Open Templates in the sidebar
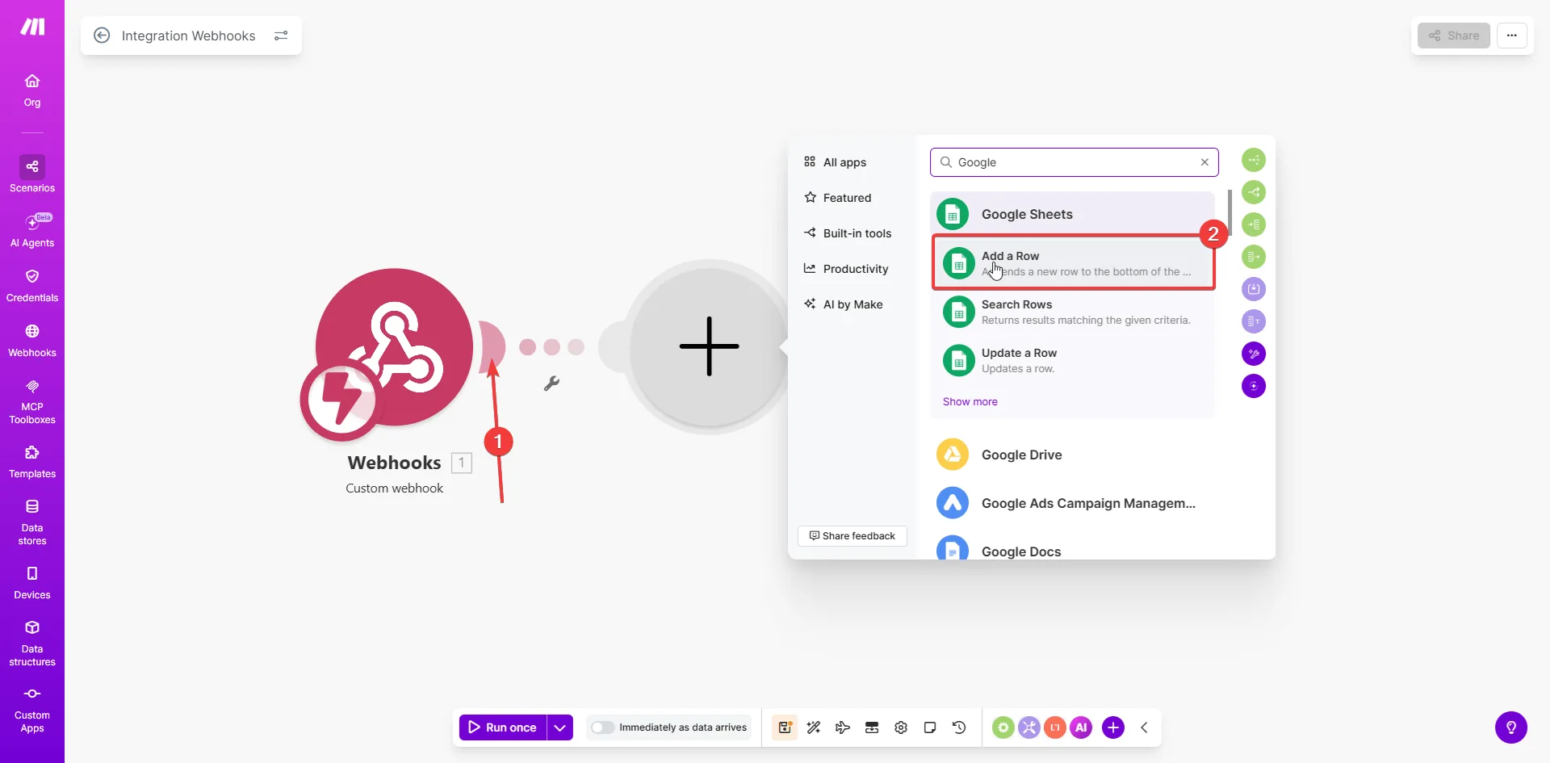The image size is (1550, 763). (x=32, y=462)
